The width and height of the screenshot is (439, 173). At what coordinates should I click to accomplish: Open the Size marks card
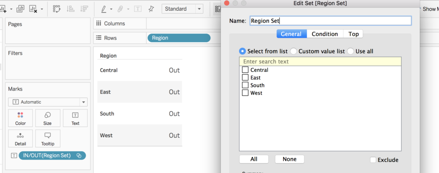(48, 118)
